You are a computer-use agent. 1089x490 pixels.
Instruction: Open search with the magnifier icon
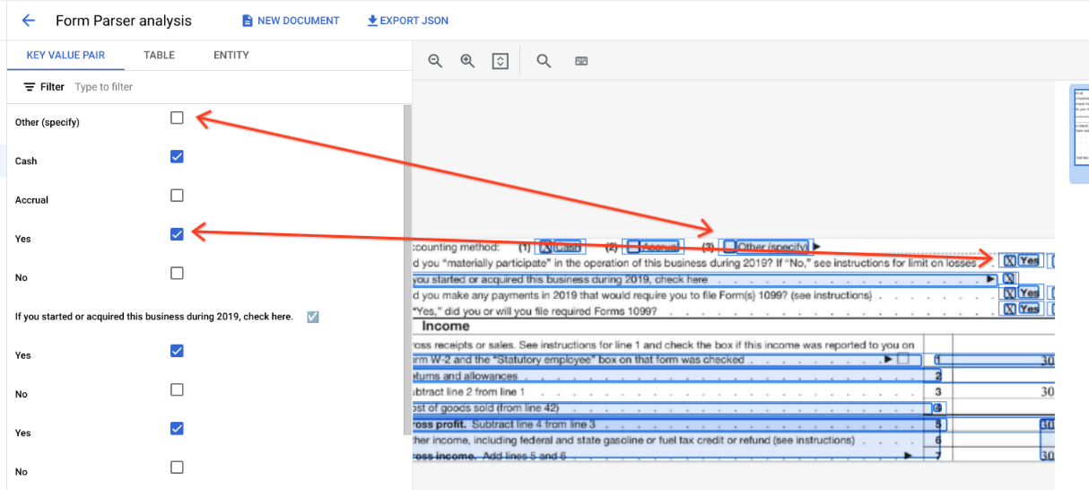click(x=544, y=61)
